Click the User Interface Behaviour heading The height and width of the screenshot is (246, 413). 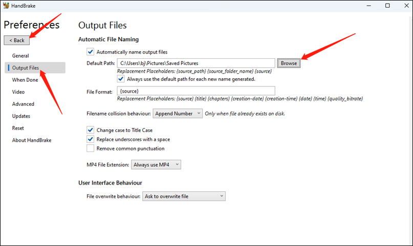pos(110,183)
